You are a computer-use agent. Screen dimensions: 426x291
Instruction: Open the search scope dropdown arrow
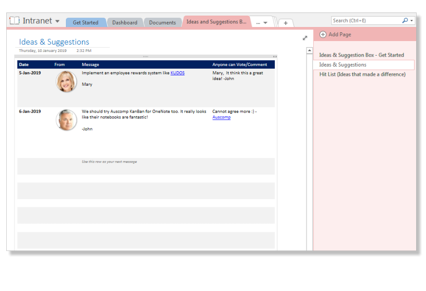coord(411,21)
